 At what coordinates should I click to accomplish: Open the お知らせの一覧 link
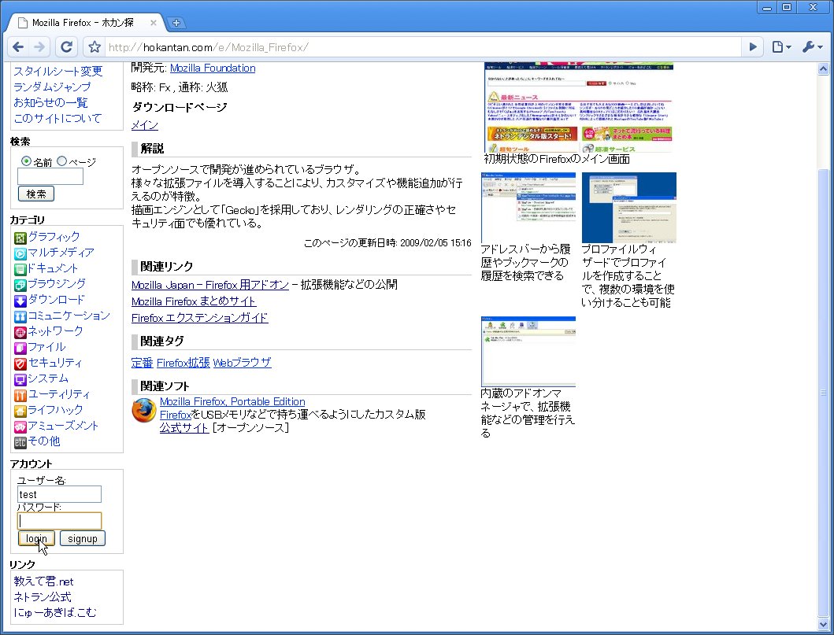[50, 102]
